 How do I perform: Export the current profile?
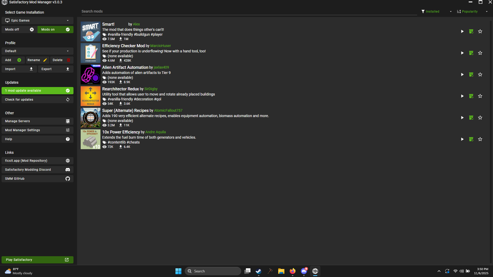coord(56,69)
